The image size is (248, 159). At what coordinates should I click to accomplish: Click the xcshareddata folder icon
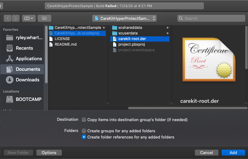point(114,28)
